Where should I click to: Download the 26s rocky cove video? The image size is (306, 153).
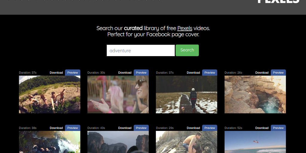tap(262, 73)
